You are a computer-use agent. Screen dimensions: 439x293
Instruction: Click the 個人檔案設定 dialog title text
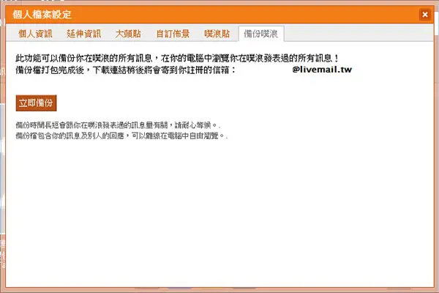coord(42,15)
